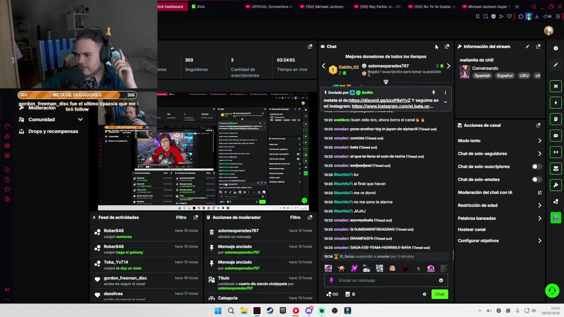Open the Instagram link in the pinned message
The width and height of the screenshot is (564, 317).
pos(392,106)
